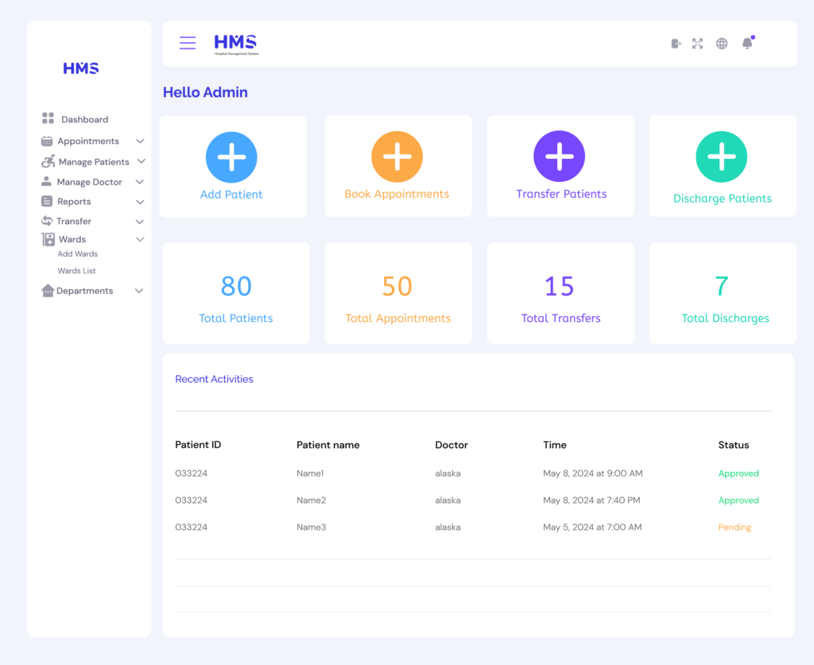
Task: Click the orange Book Appointments plus icon
Action: [x=397, y=157]
